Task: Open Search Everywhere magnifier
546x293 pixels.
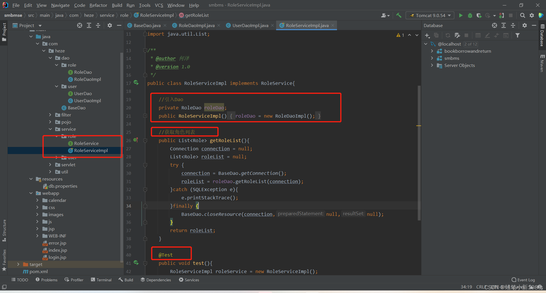Action: [522, 15]
